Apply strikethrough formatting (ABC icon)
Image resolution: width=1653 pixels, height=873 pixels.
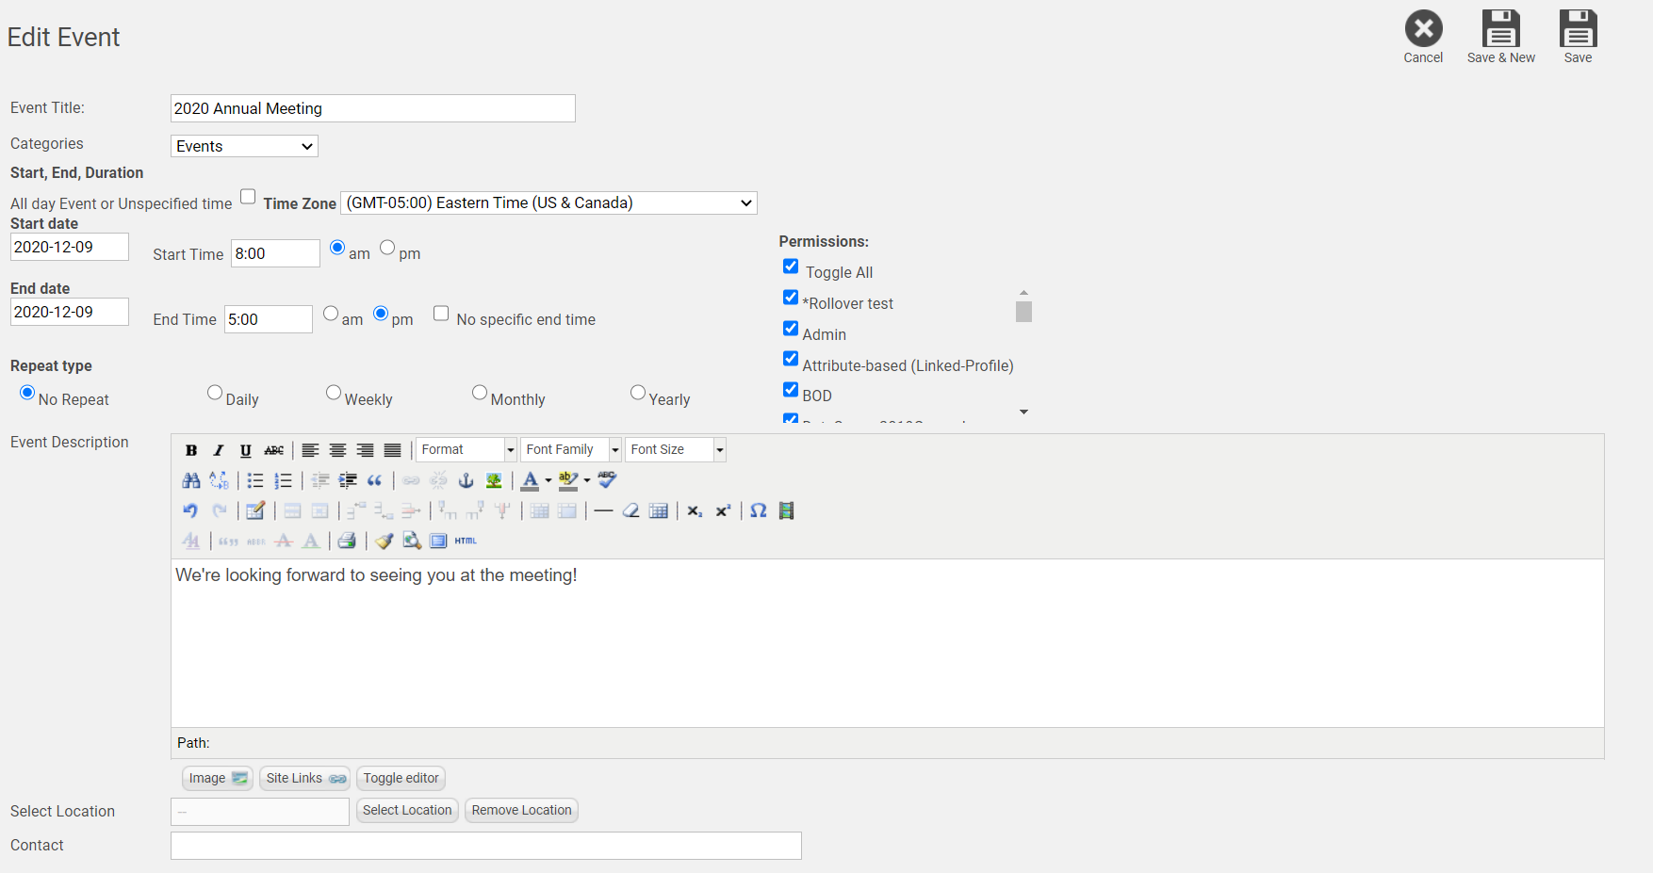point(273,450)
